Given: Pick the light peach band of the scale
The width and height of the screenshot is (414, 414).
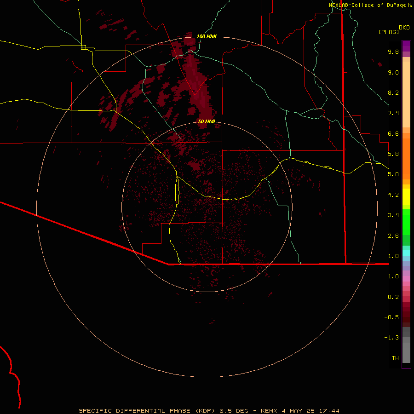Looking at the screenshot, I should click(x=406, y=94).
